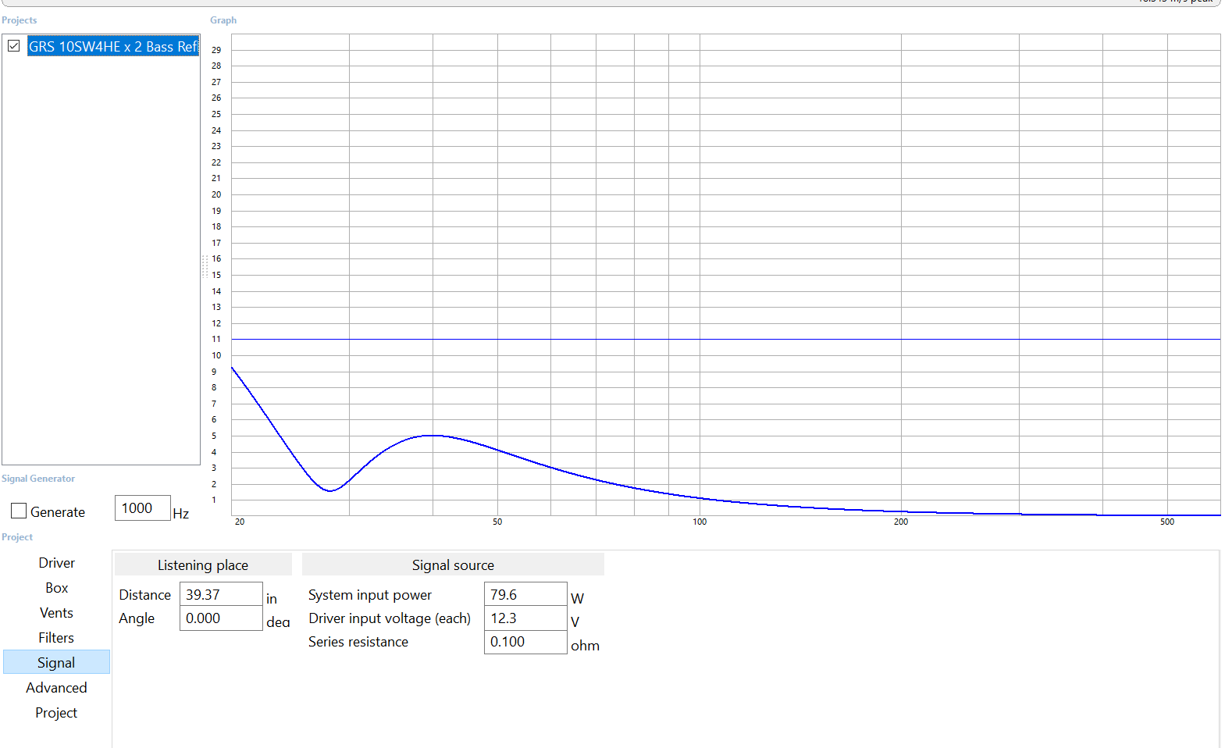Click the Listening place header
Screen dimensions: 1225x748
pyautogui.click(x=203, y=565)
